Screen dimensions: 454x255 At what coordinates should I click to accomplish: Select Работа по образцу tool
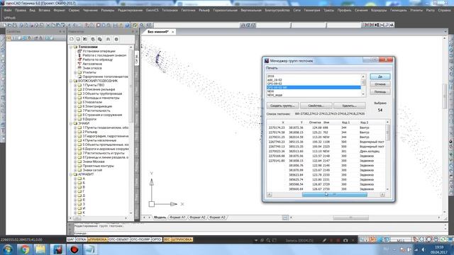(x=98, y=59)
